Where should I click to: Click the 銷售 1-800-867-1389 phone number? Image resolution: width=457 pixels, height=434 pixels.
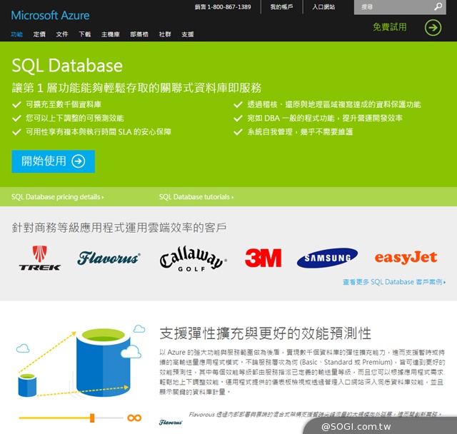point(223,6)
